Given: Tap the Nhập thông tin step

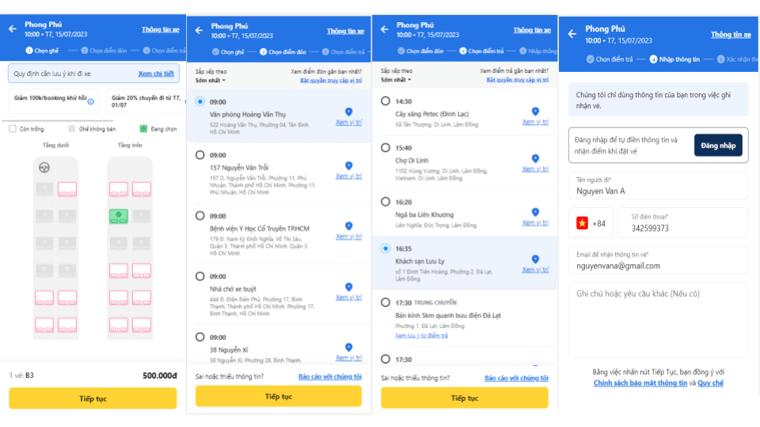Looking at the screenshot, I should click(674, 59).
